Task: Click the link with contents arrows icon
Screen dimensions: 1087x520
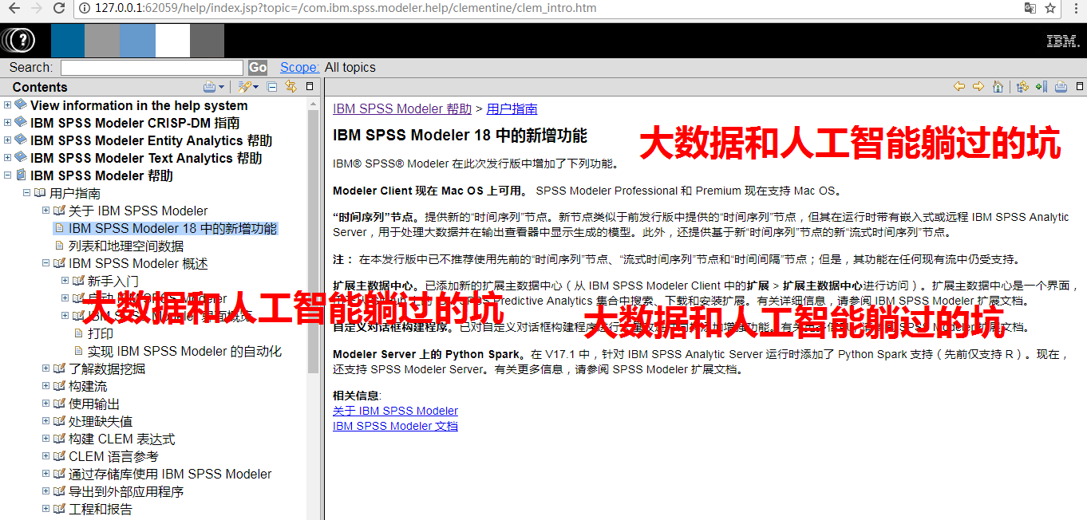Action: click(291, 87)
